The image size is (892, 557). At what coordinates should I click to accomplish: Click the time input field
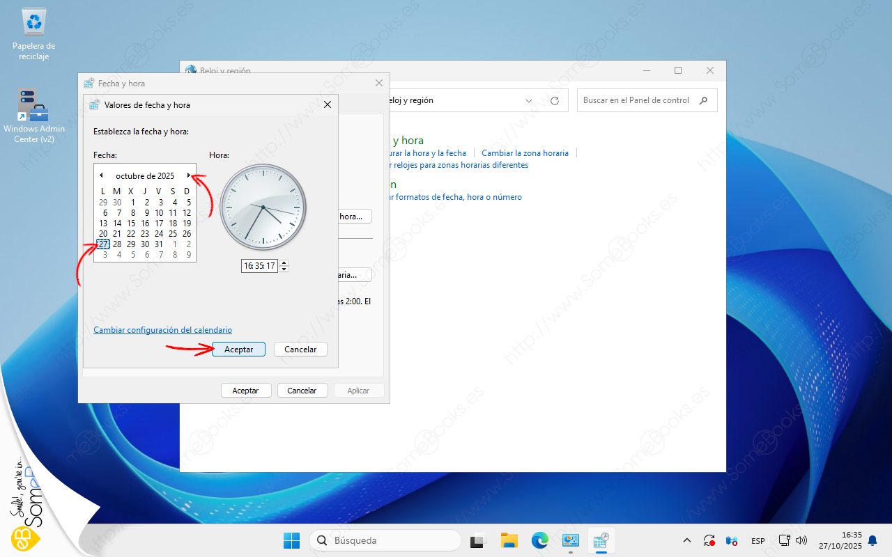259,266
